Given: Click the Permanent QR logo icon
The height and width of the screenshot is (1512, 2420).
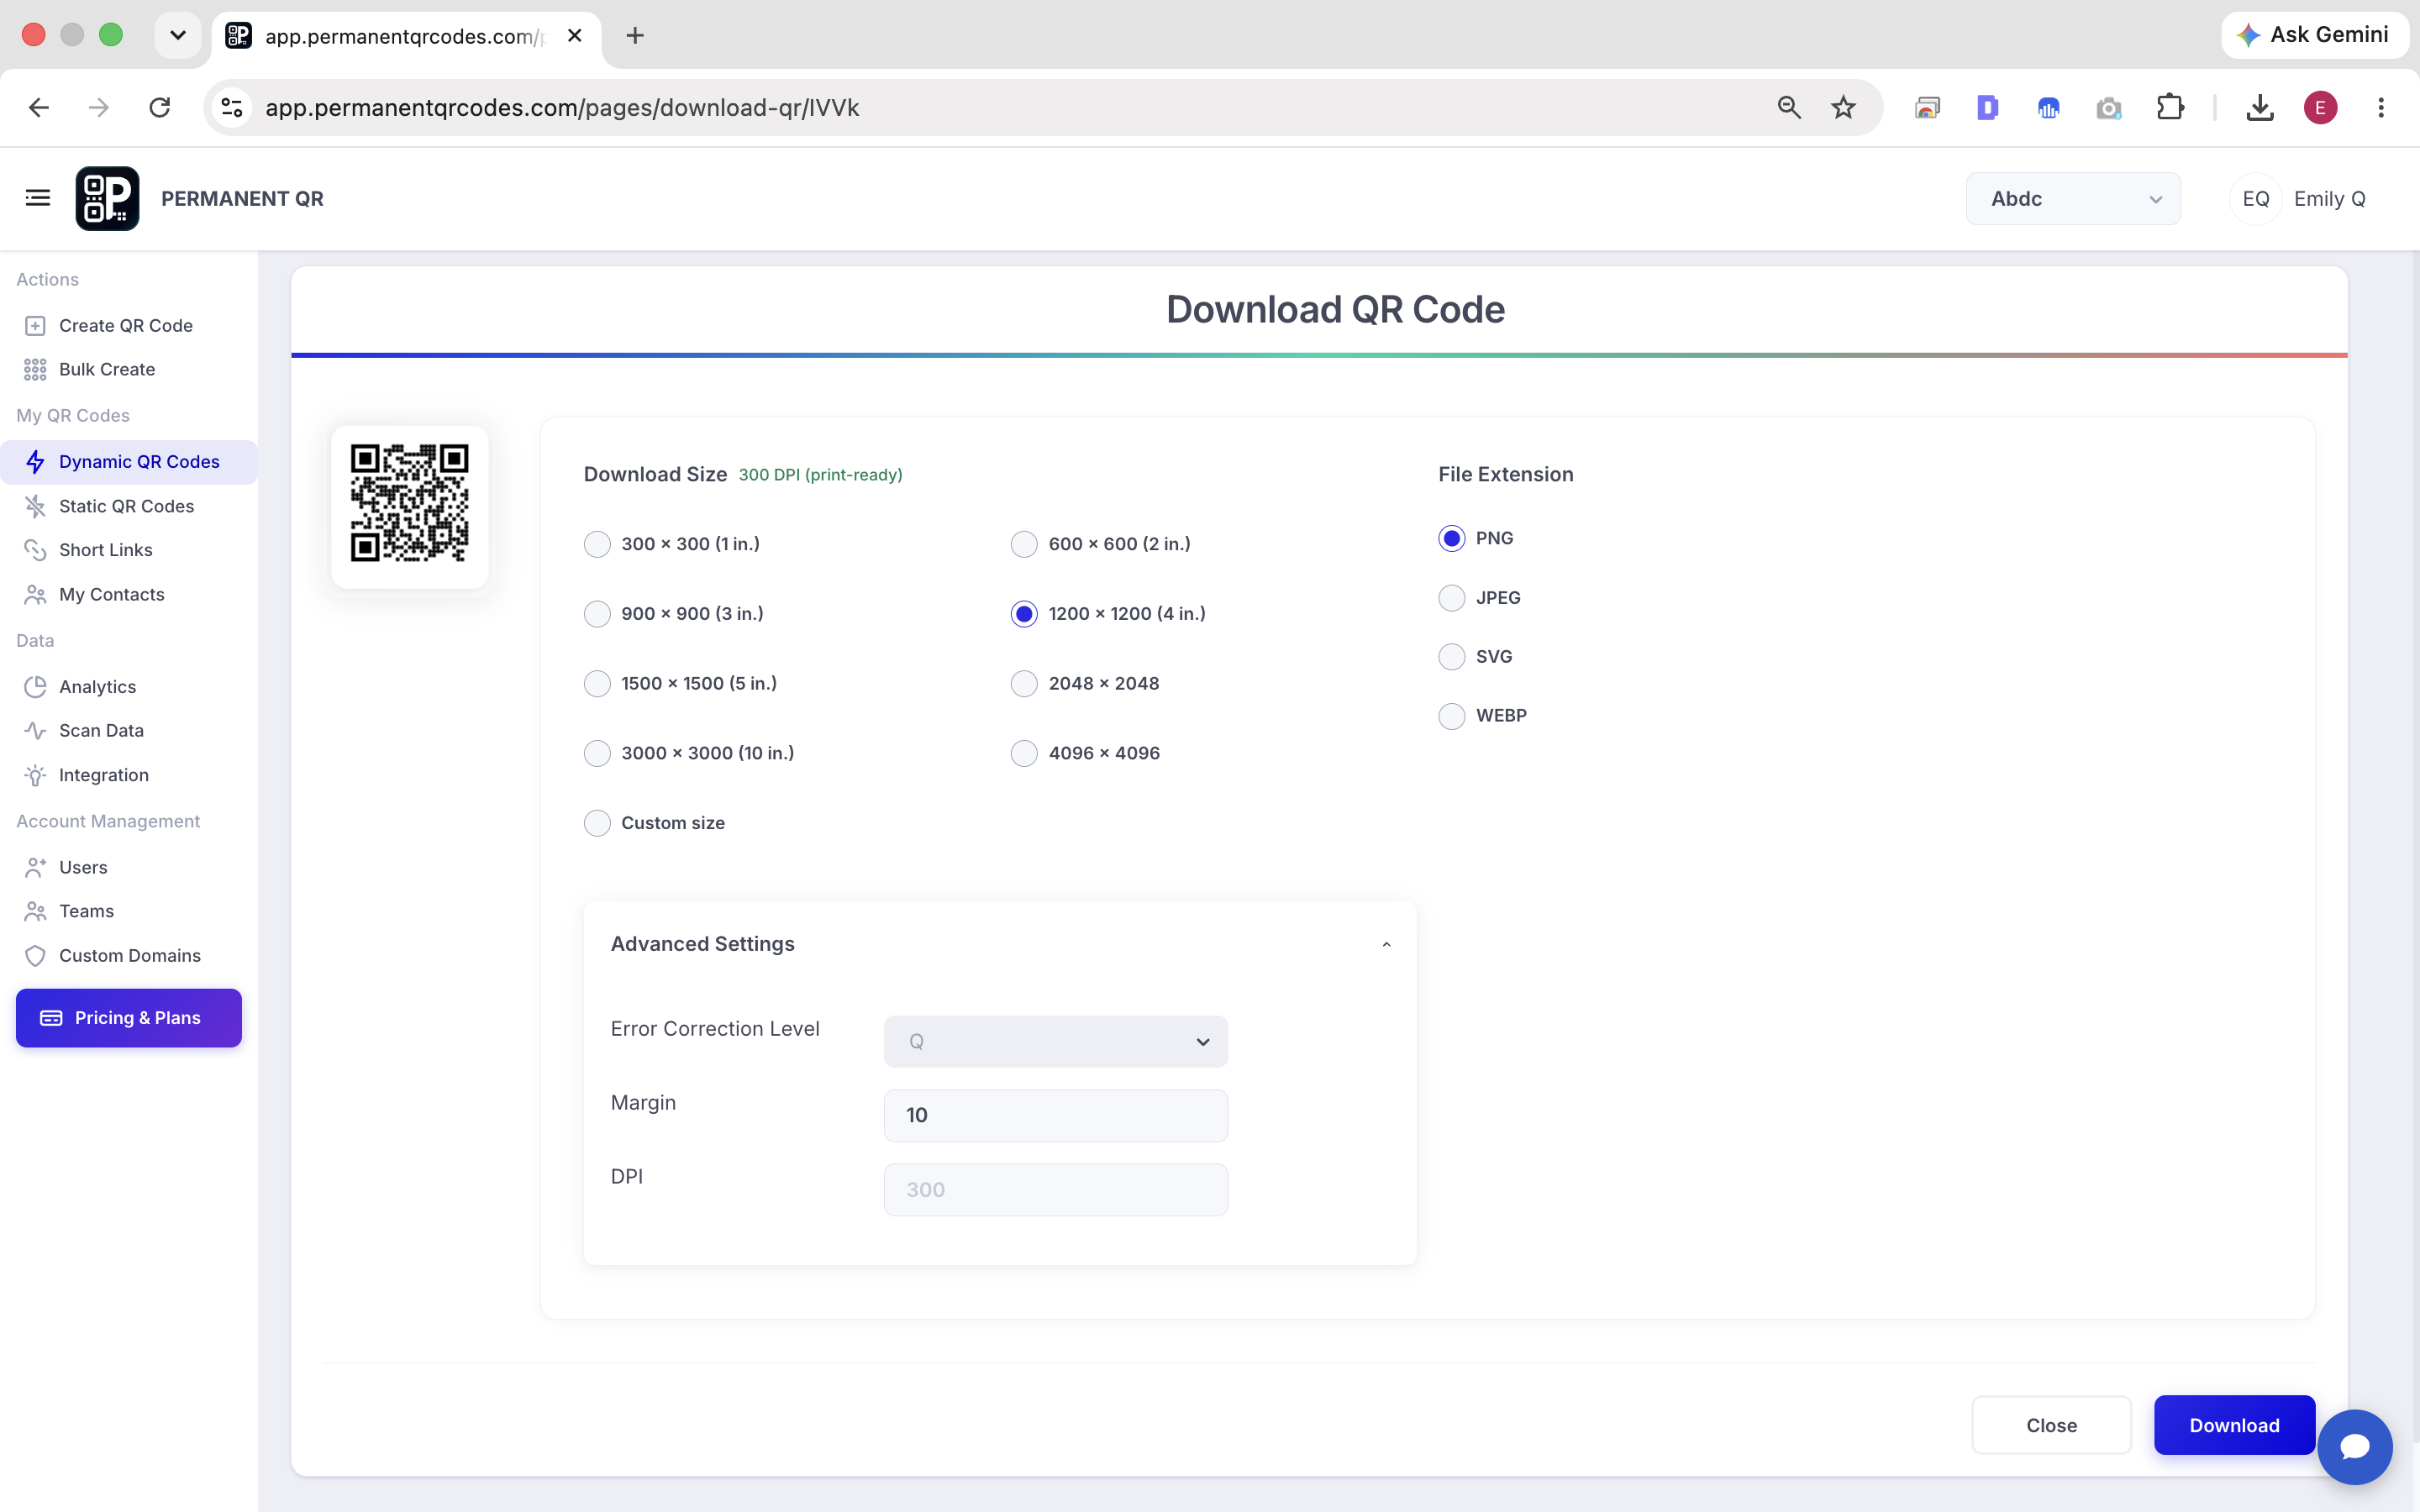Looking at the screenshot, I should pos(107,198).
